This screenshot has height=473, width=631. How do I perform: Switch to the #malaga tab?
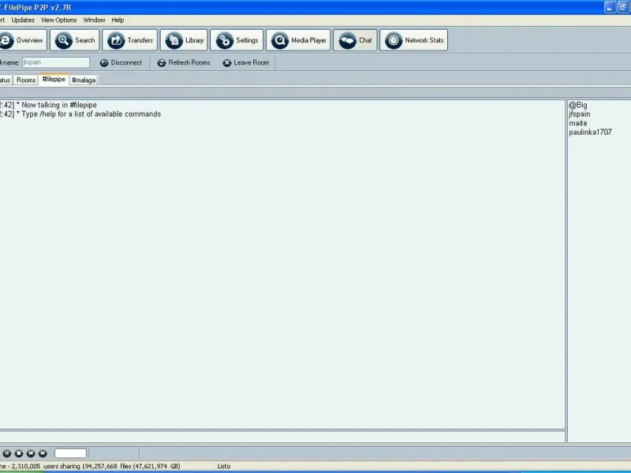(84, 80)
